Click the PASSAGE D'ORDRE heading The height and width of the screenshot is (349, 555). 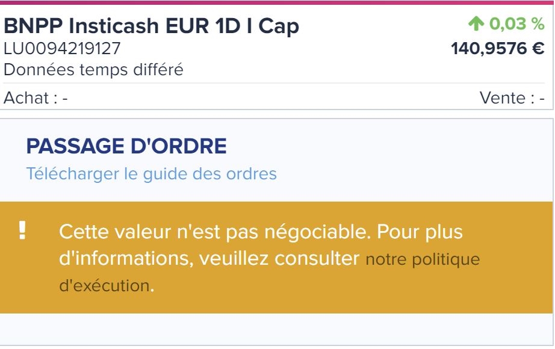point(126,146)
